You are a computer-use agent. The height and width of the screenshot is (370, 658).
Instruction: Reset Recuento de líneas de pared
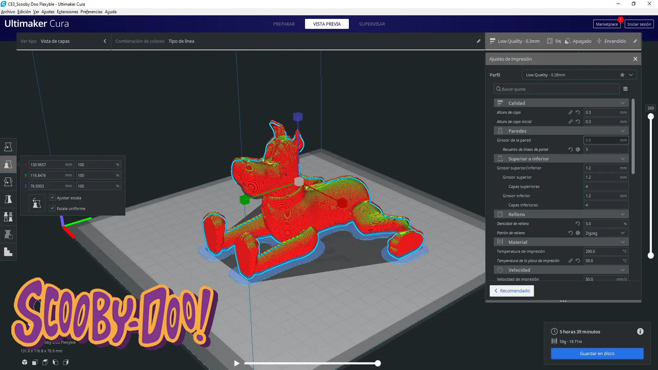tap(571, 149)
